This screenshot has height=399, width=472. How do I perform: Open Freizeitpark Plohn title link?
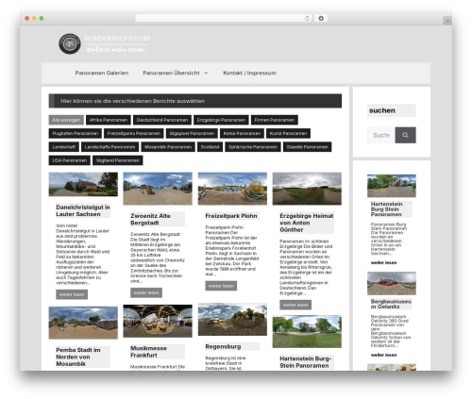click(231, 216)
